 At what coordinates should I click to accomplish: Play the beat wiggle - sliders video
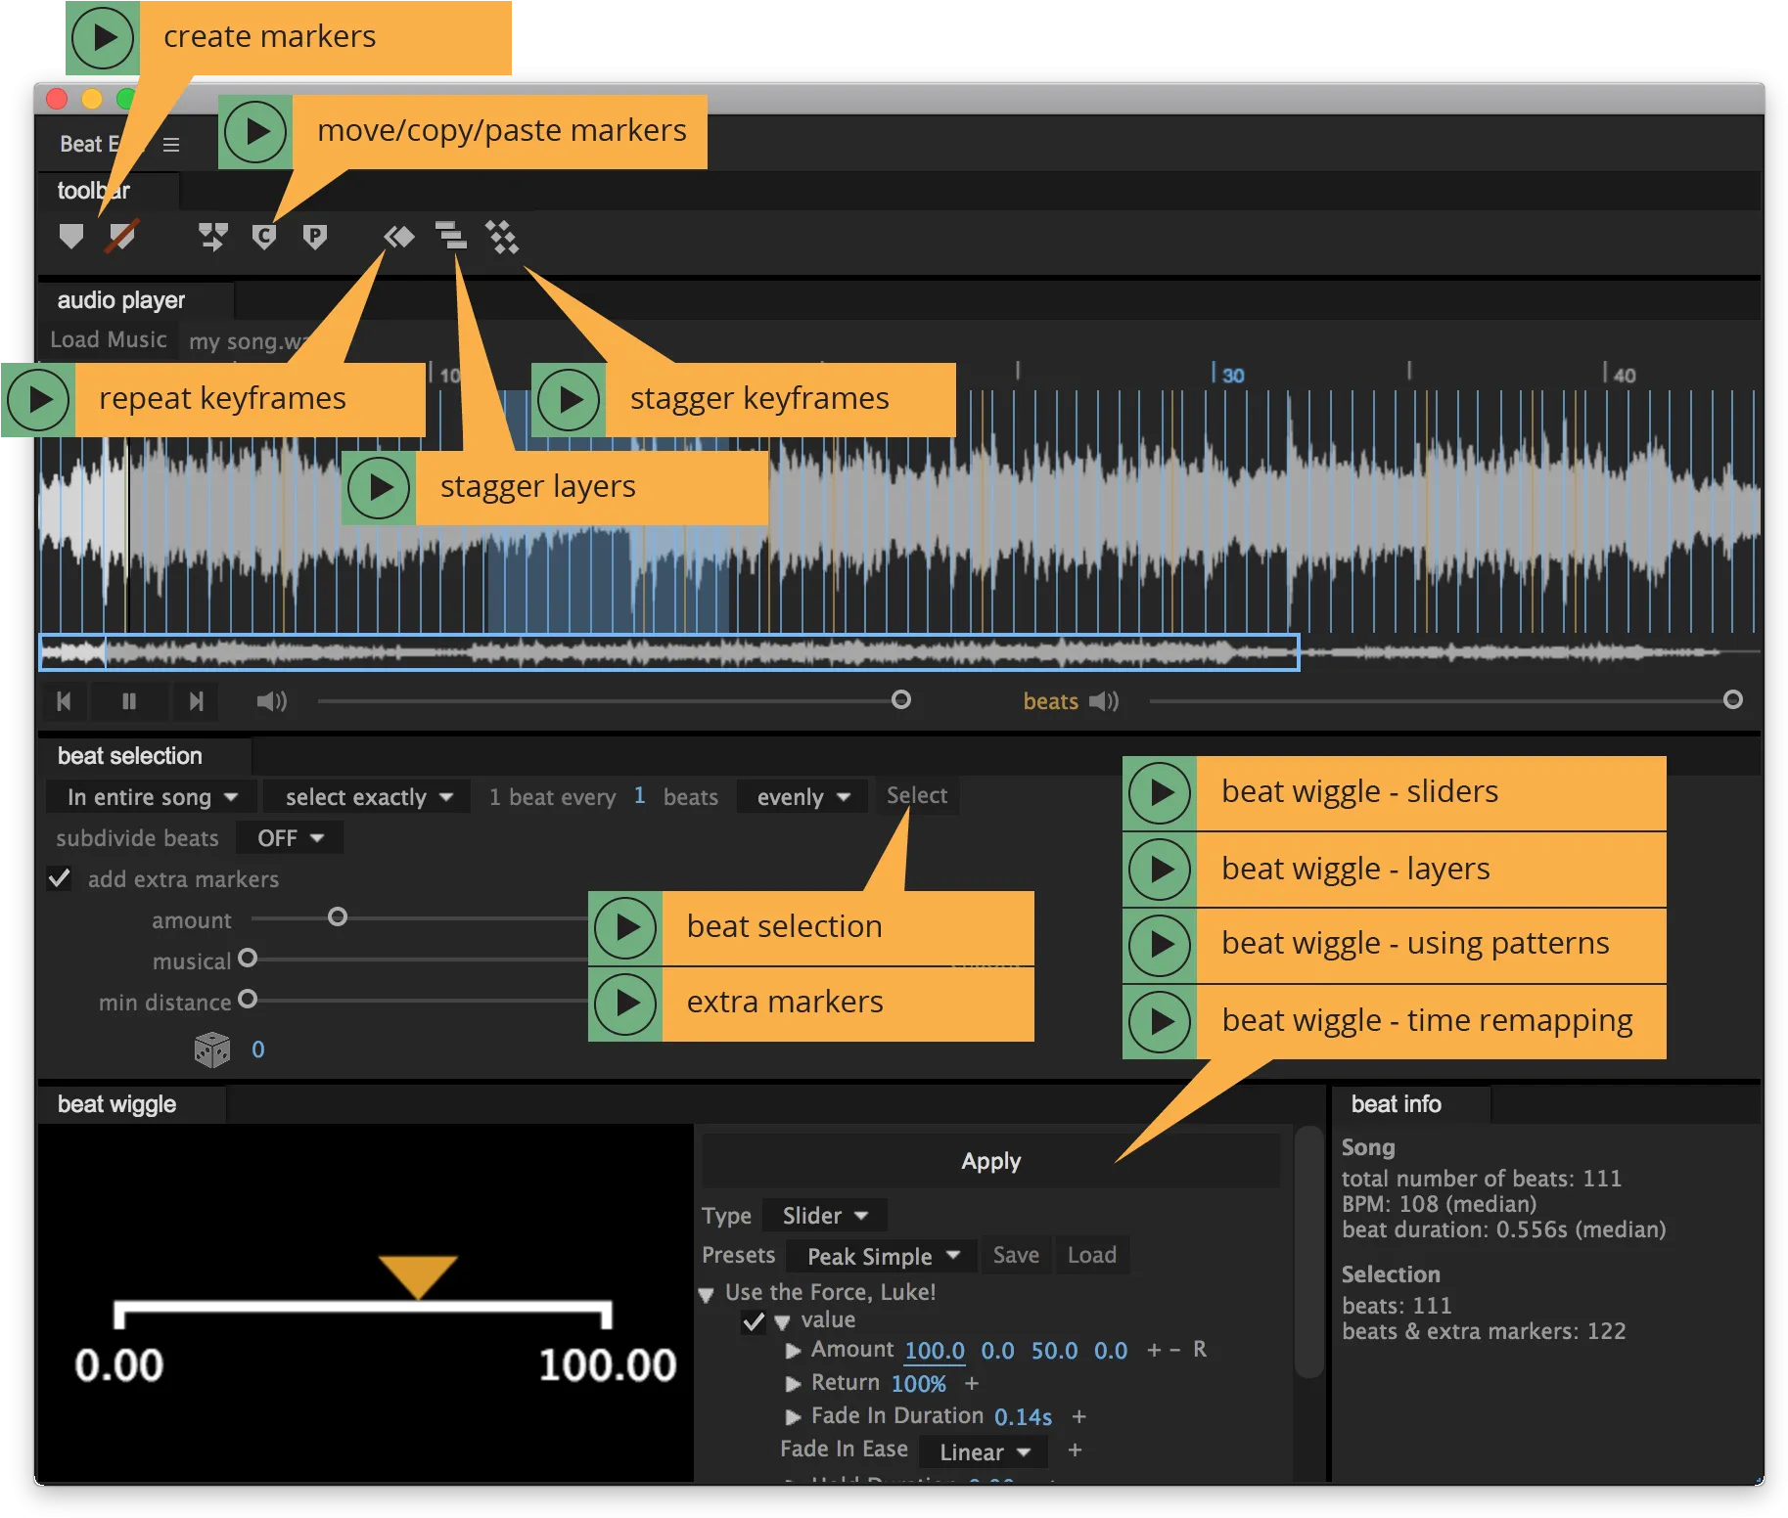click(1160, 793)
